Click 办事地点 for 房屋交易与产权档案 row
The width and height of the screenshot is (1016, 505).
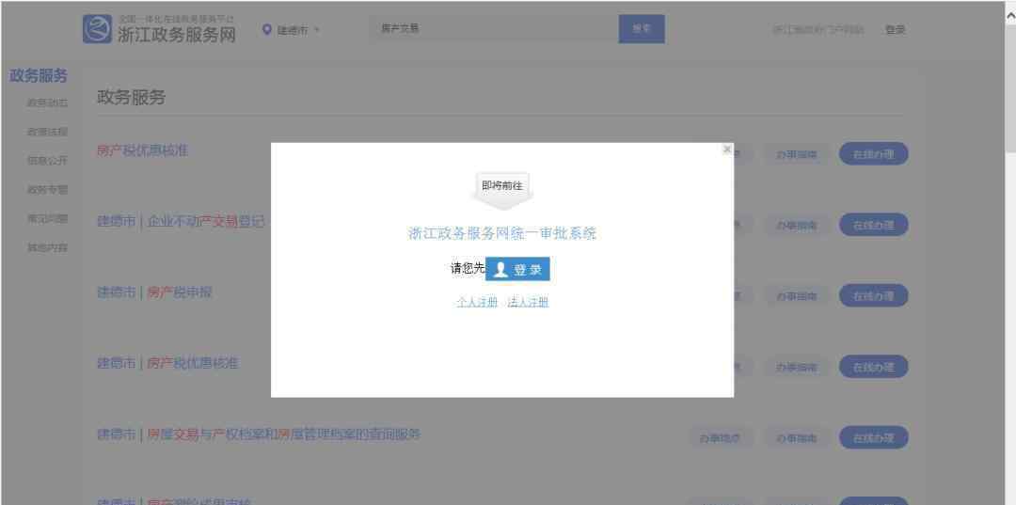pyautogui.click(x=720, y=437)
